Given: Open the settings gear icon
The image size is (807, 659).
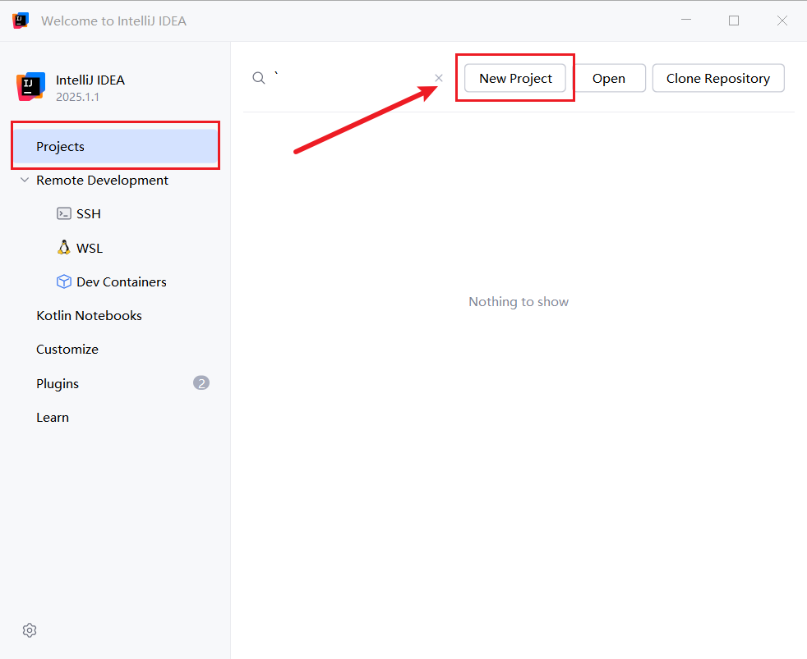Looking at the screenshot, I should [30, 630].
